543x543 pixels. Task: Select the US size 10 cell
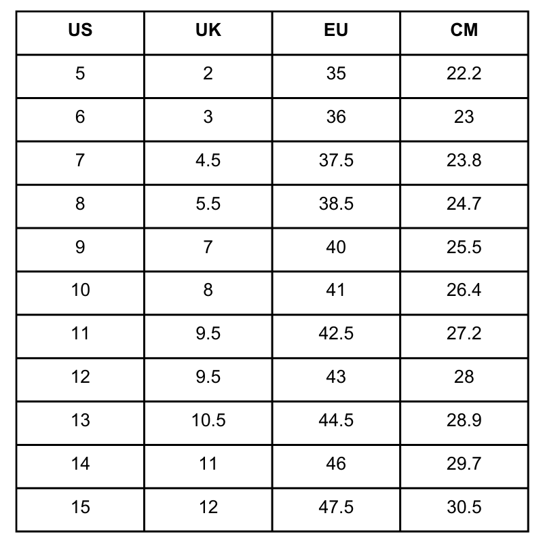80,293
